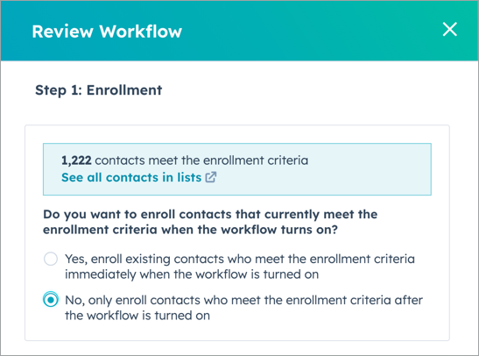Click the enroll contacts question heading
479x356 pixels.
[210, 222]
